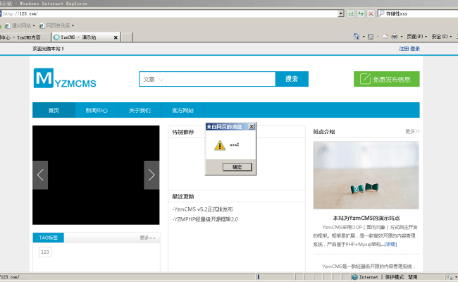The image size is (458, 282).
Task: Click the [详细] link in site intro
Action: [x=390, y=245]
